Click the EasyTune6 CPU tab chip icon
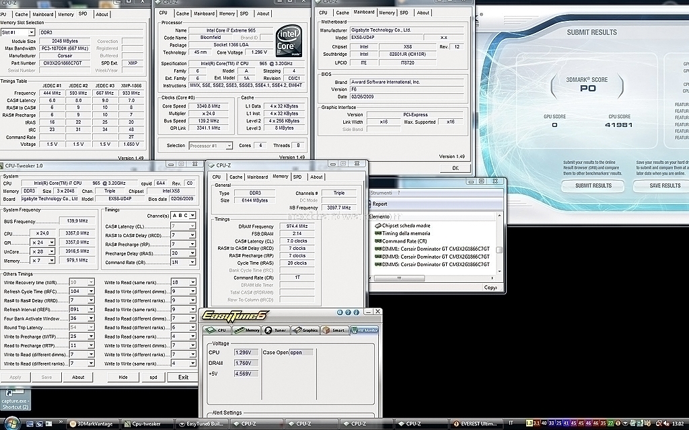The width and height of the screenshot is (689, 430). coord(211,330)
